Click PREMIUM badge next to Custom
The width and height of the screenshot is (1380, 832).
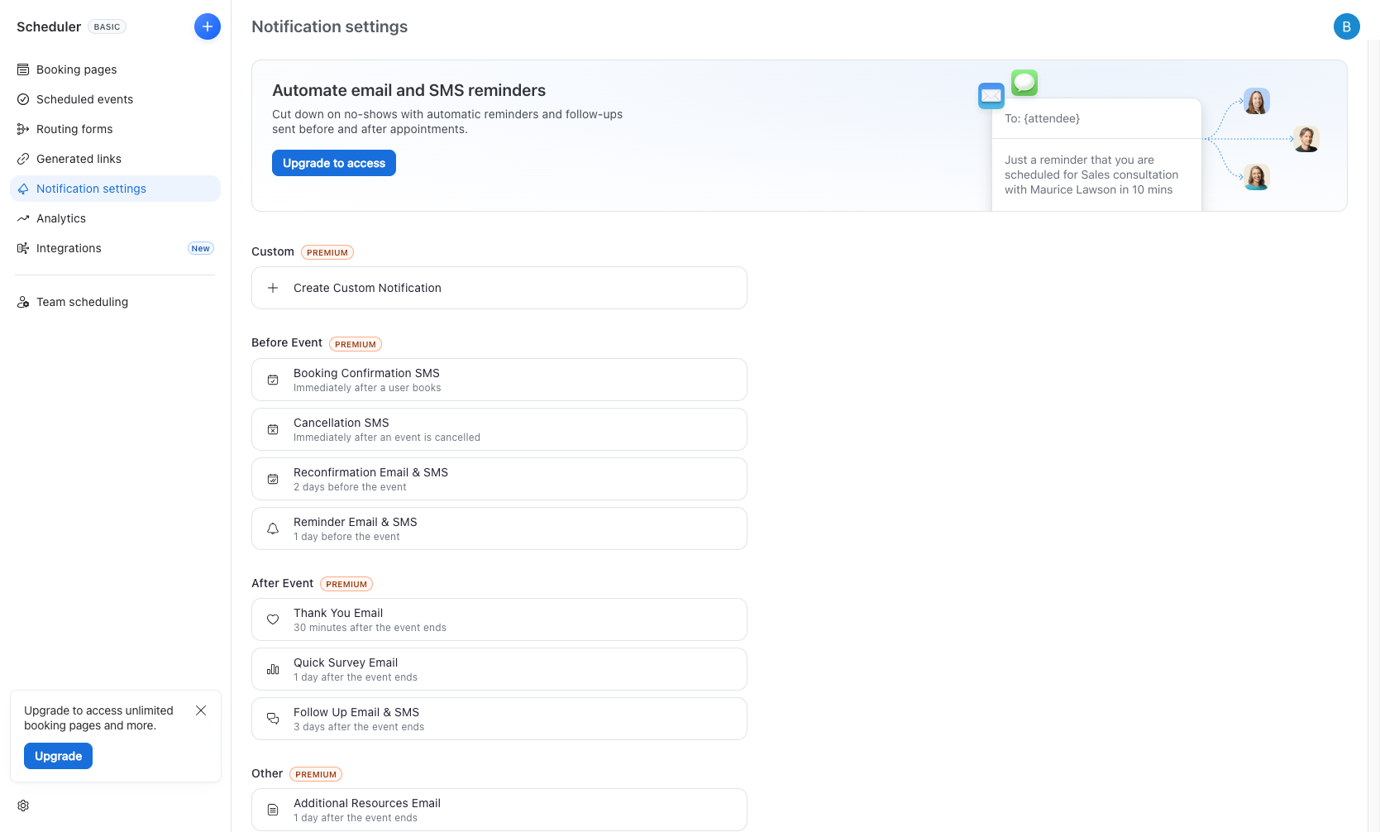pyautogui.click(x=327, y=252)
